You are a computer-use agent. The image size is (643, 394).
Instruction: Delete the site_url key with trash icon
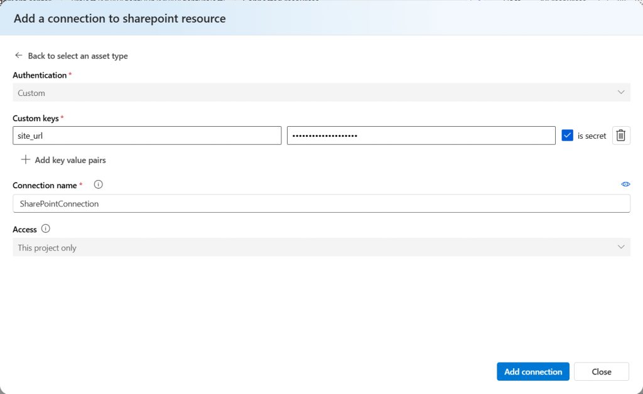tap(621, 136)
